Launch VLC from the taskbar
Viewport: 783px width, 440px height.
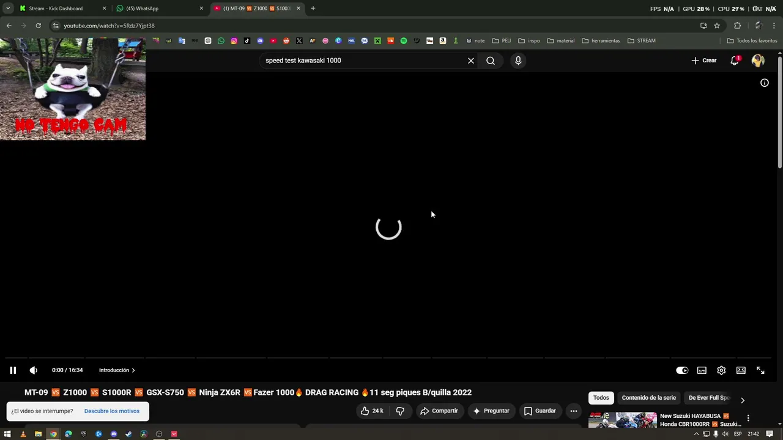23,434
